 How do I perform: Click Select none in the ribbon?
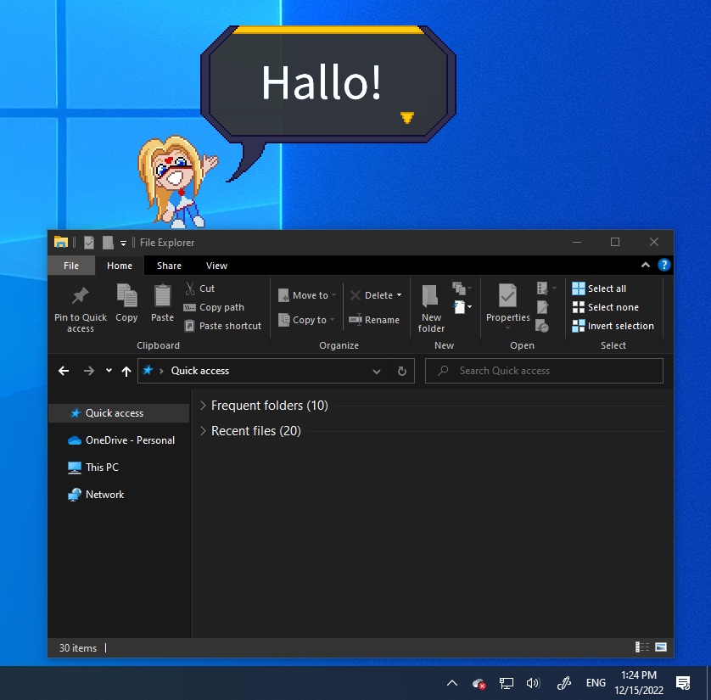coord(605,307)
